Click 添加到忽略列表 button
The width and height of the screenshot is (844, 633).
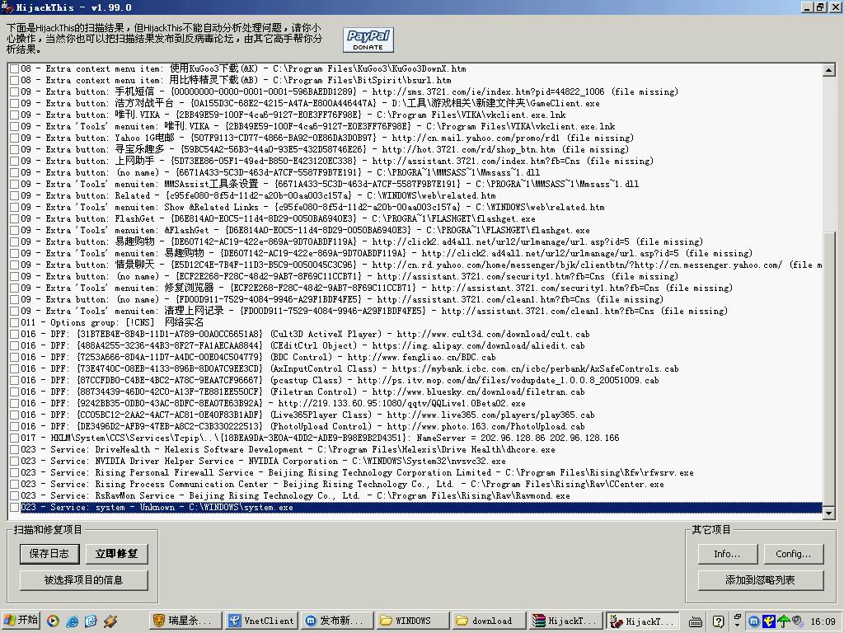point(760,580)
